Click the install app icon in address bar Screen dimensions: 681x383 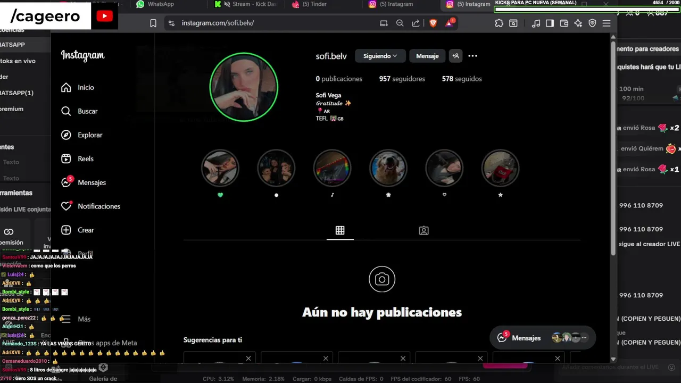384,23
